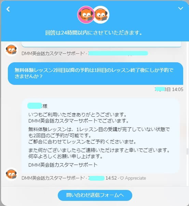The height and width of the screenshot is (206, 189).
Task: Click the scrollbar handle on the right edge
Action: 187,151
